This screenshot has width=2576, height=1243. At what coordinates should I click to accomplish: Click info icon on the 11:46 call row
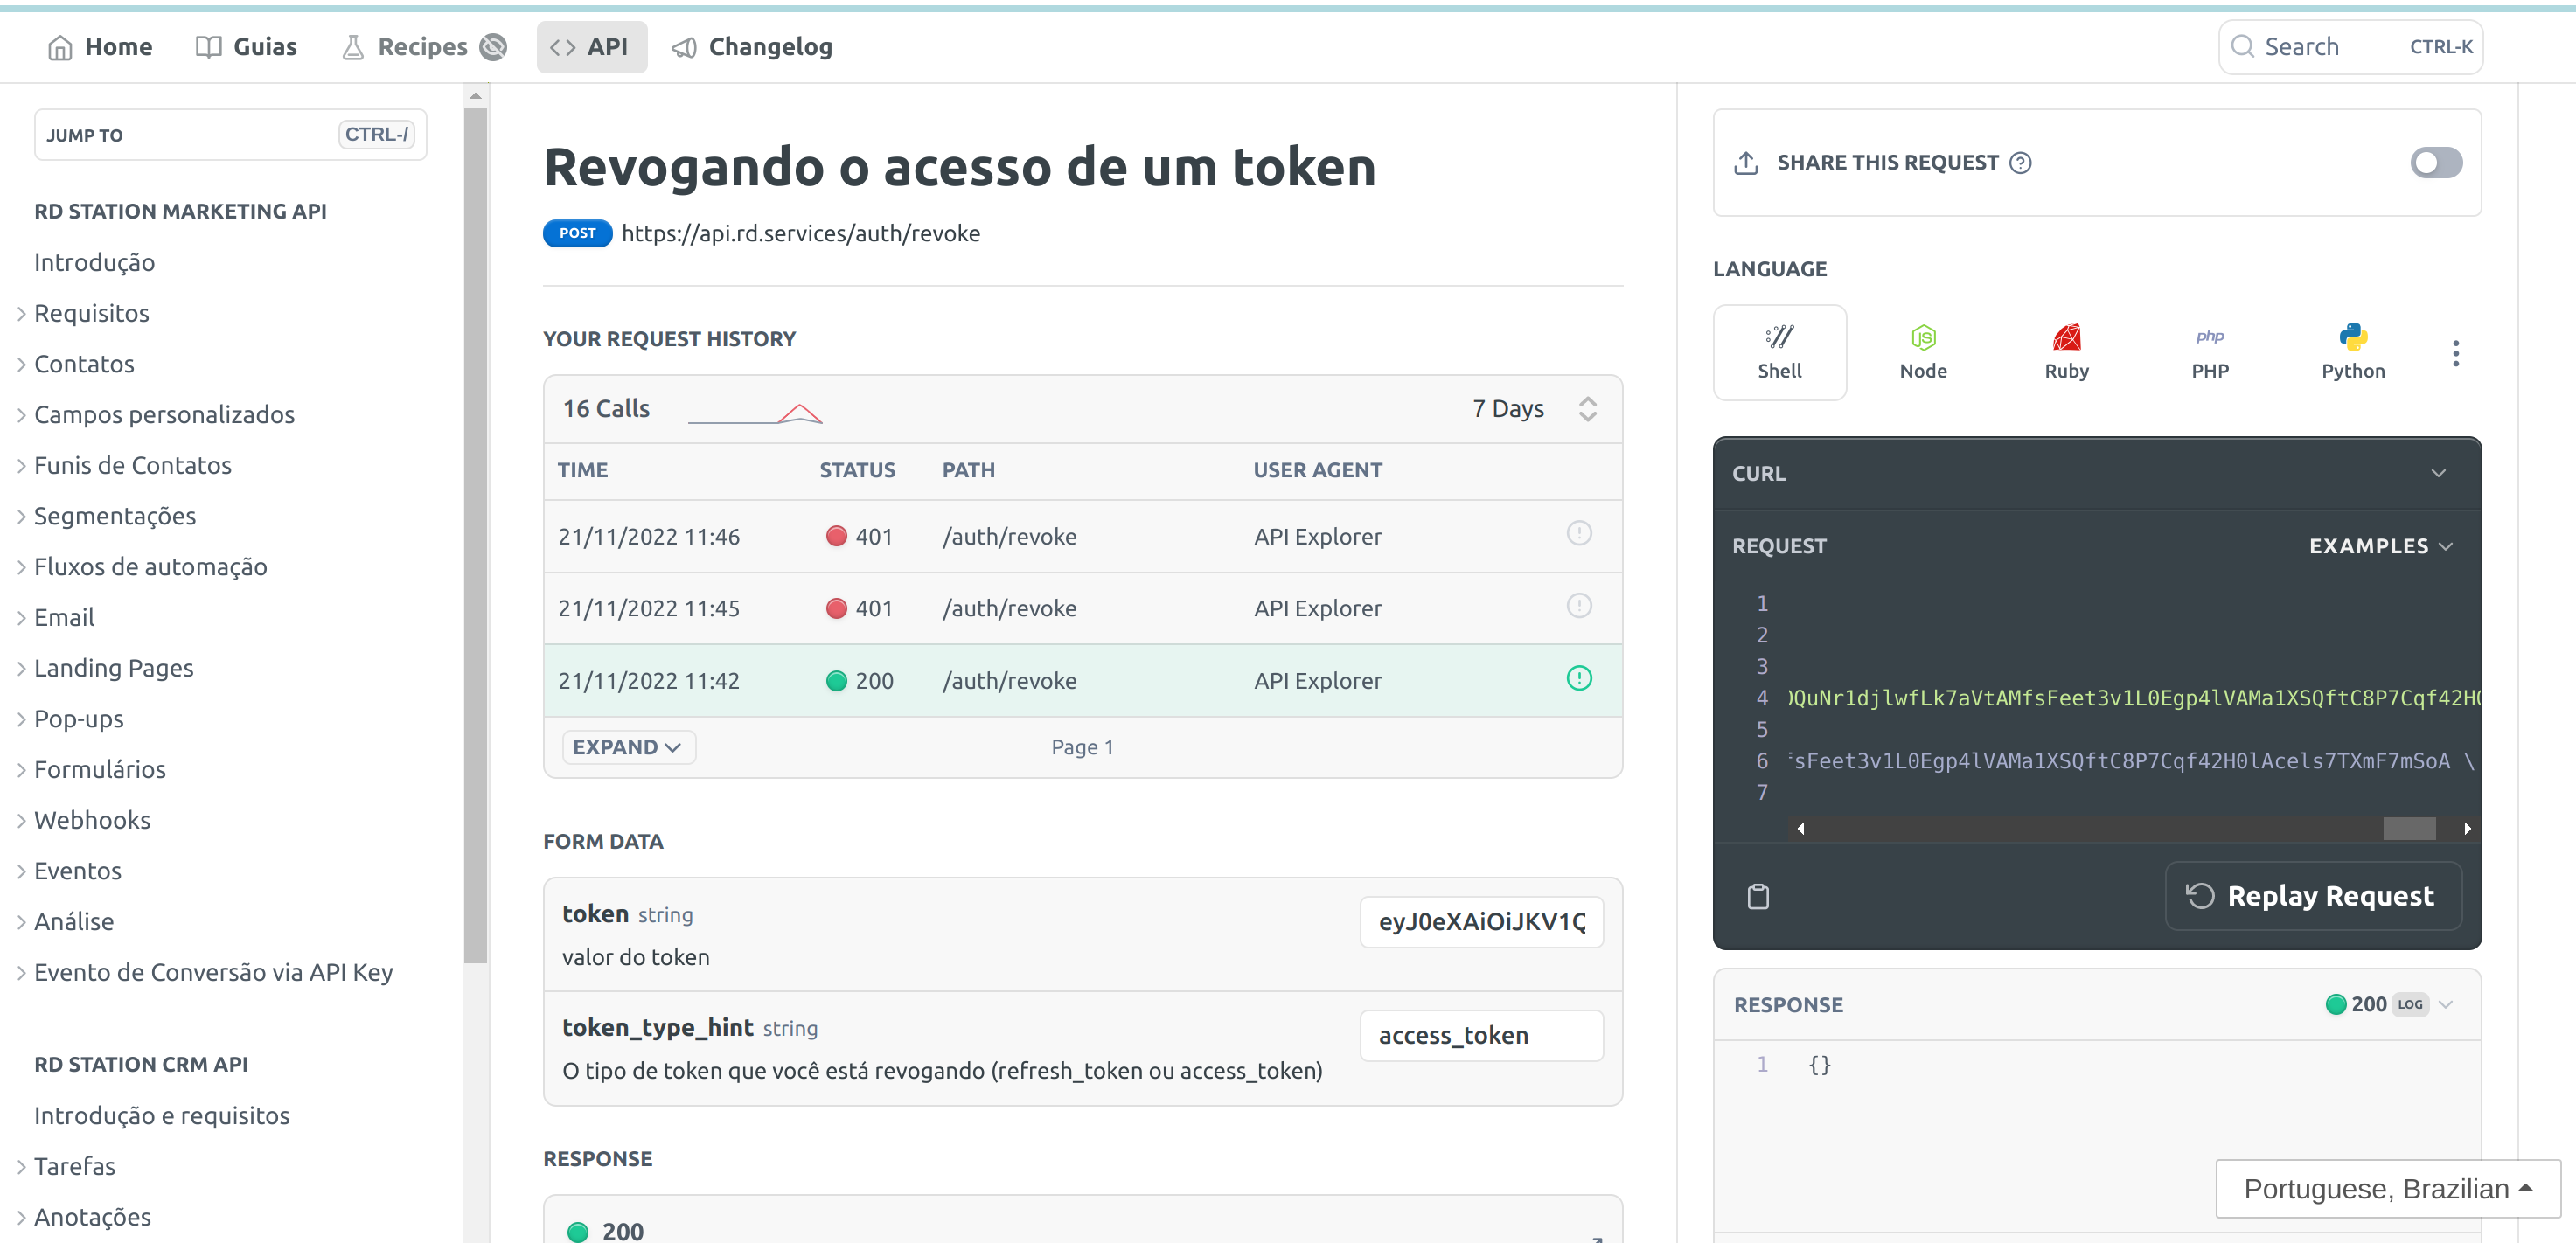[x=1578, y=534]
